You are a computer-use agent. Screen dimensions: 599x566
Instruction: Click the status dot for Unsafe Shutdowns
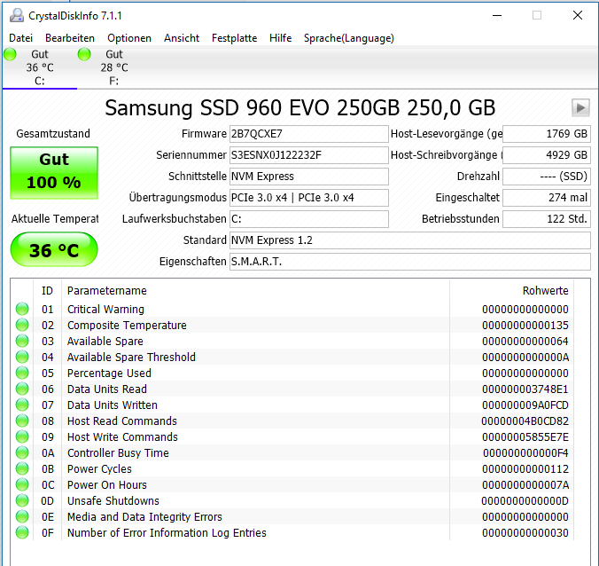pos(22,500)
